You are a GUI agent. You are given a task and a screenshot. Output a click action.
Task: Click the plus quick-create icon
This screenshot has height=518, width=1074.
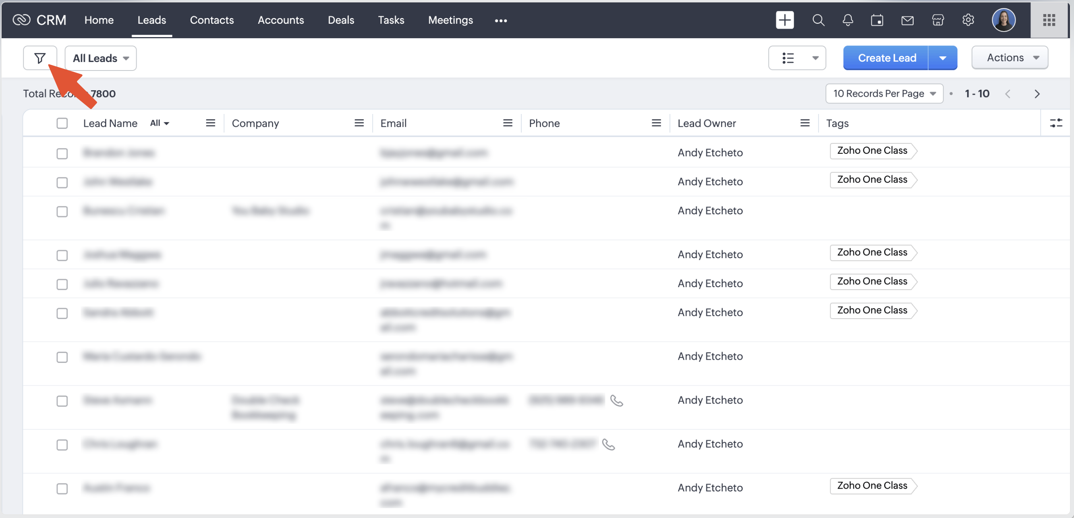click(784, 20)
